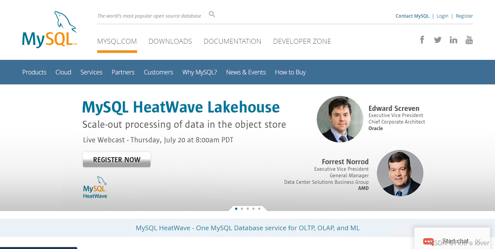Select the MYSQL.COM tab

117,41
